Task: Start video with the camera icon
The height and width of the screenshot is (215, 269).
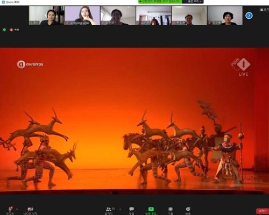Action: point(30,210)
